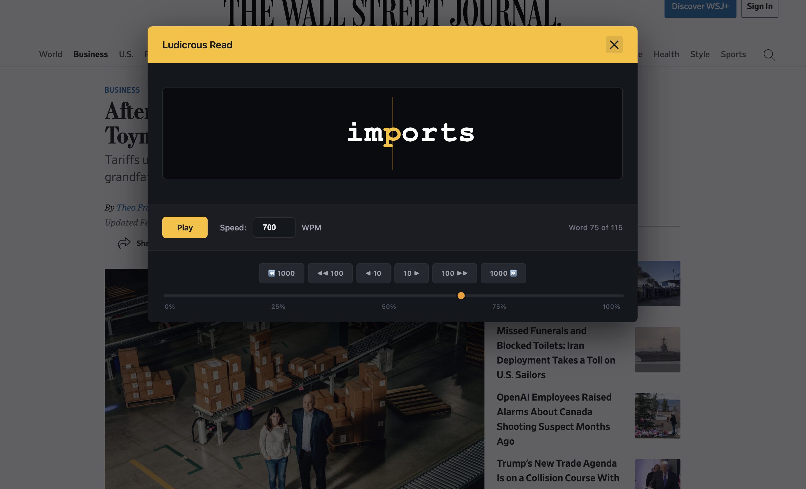Screen dimensions: 806x489
Task: Fast forward 100 words
Action: point(454,273)
